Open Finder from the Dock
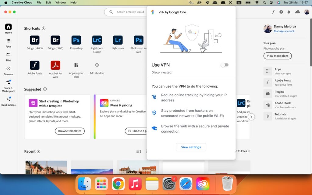Image resolution: width=312 pixels, height=195 pixels. click(x=84, y=184)
